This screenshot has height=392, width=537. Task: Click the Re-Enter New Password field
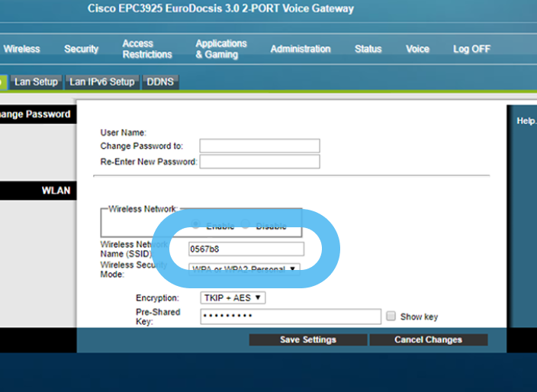click(x=259, y=162)
